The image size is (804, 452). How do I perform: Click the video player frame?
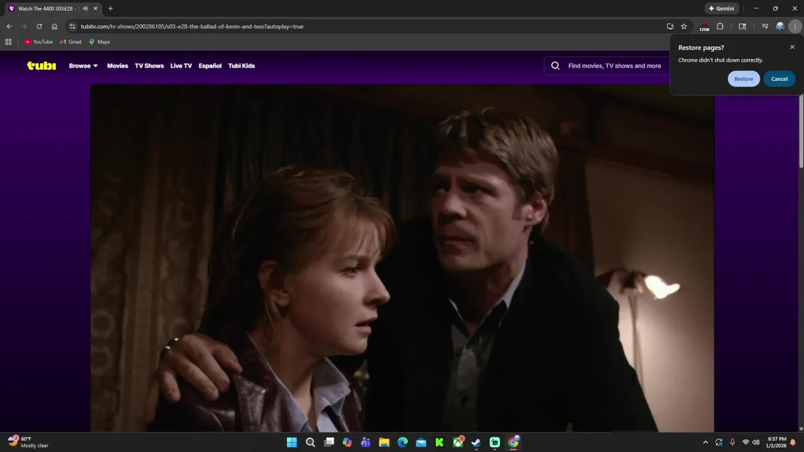(402, 258)
